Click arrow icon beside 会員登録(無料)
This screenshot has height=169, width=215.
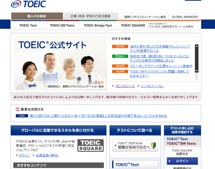pyautogui.click(x=34, y=155)
